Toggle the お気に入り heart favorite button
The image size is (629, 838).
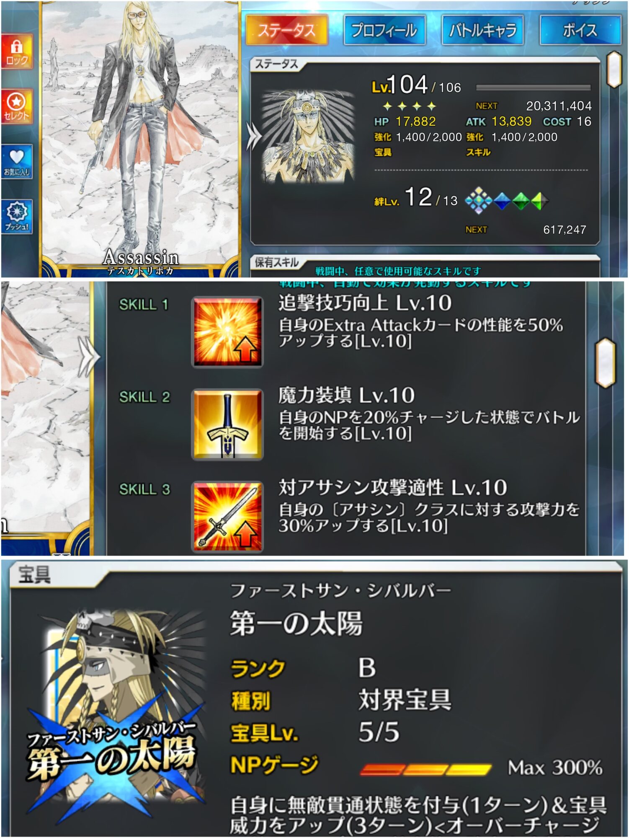[17, 162]
